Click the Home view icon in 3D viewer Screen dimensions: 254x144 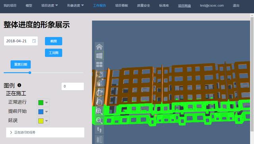[x=99, y=47]
